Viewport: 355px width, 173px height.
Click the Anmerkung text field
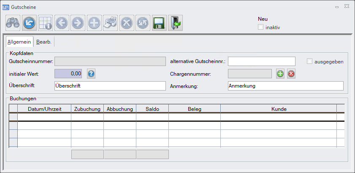(285, 86)
